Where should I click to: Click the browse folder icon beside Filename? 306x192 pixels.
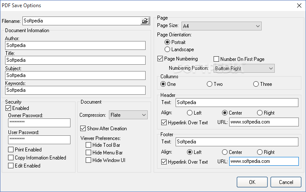(x=145, y=21)
